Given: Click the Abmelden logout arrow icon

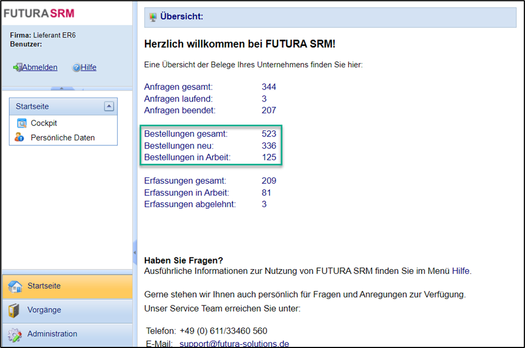Looking at the screenshot, I should [17, 67].
